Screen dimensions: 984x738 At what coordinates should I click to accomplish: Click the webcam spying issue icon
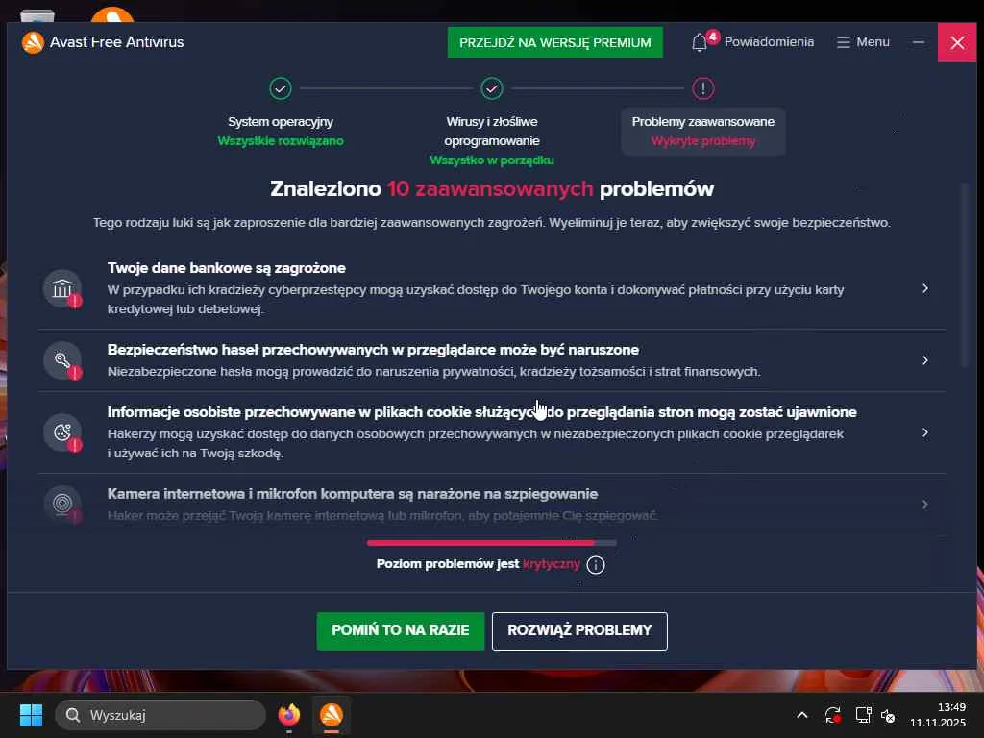pos(62,504)
